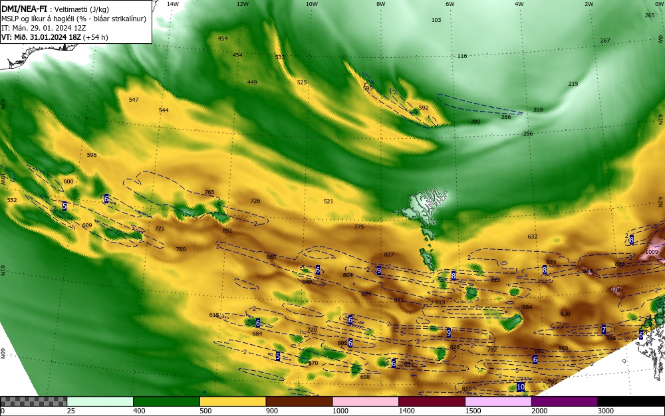
Task: Click the '521' map value
Action: (329, 201)
